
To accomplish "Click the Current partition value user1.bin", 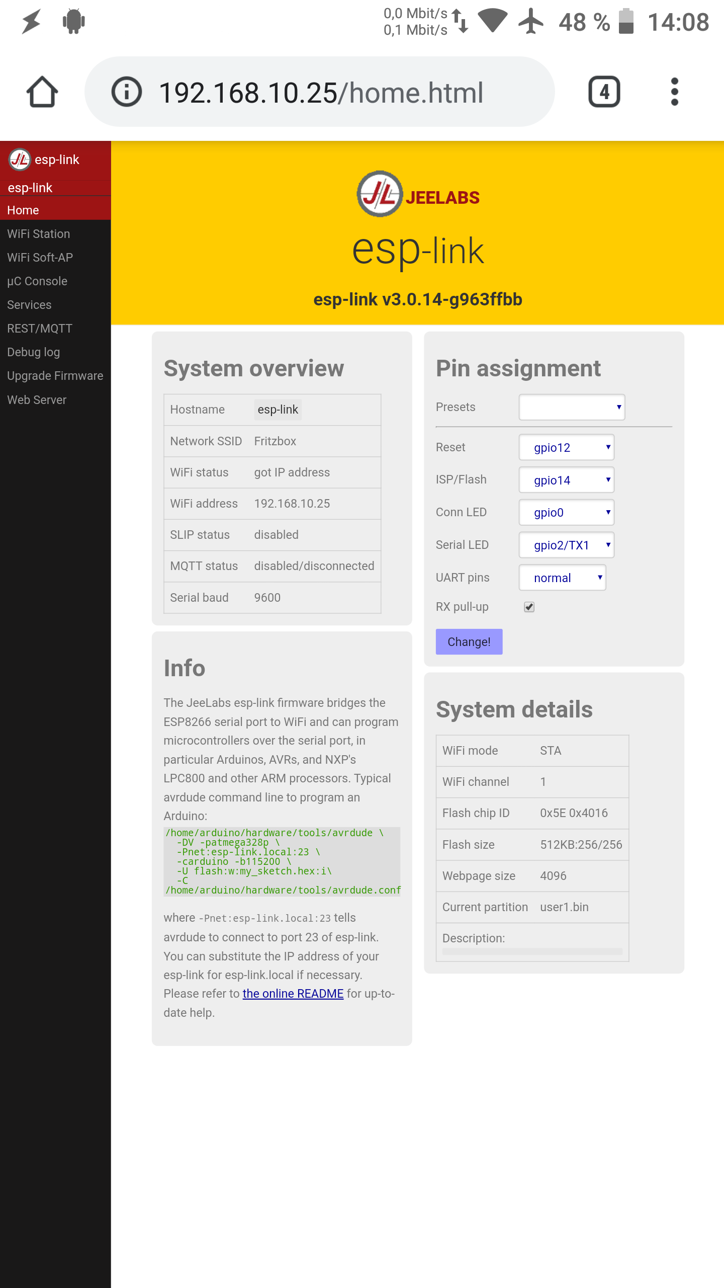I will (x=565, y=907).
